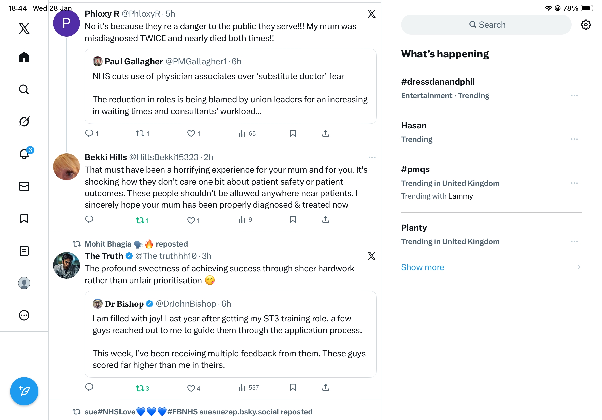
Task: Open Lists icon in sidebar
Action: [24, 251]
